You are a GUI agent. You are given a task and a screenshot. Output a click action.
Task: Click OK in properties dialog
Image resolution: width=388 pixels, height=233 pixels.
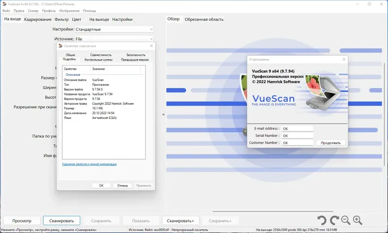[x=101, y=185]
